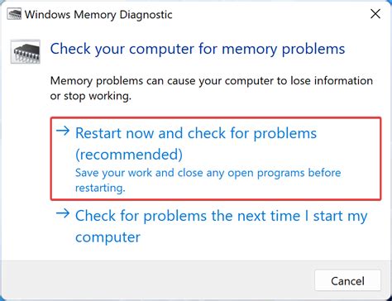This screenshot has height=301, width=392.
Task: Click the memory chip icon in title bar
Action: pos(14,14)
